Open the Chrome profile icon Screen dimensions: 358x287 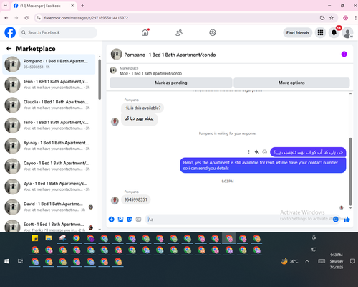[345, 18]
